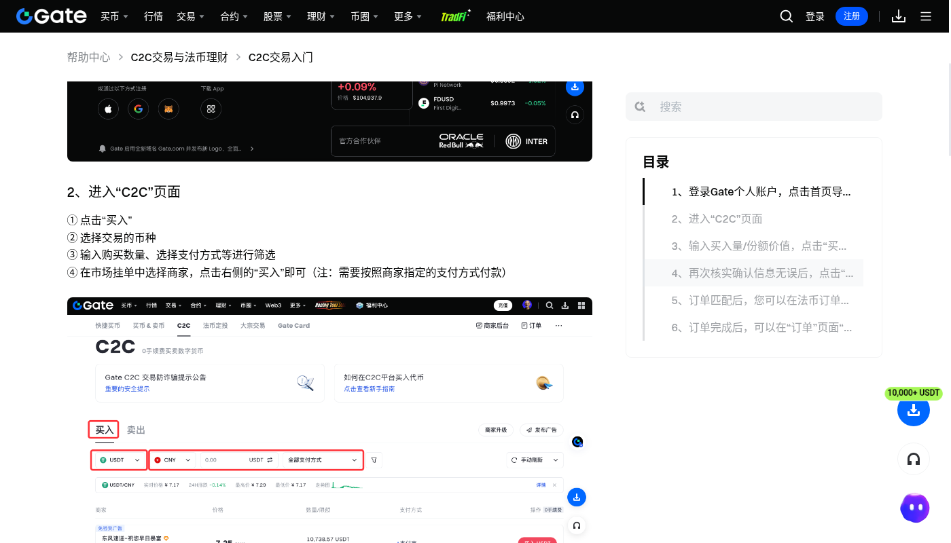The width and height of the screenshot is (951, 543).
Task: Click the 10,000+ USDT promo badge
Action: point(914,393)
